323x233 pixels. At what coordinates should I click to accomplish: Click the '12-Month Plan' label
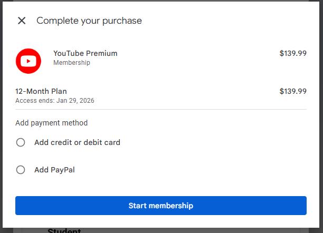tap(41, 91)
